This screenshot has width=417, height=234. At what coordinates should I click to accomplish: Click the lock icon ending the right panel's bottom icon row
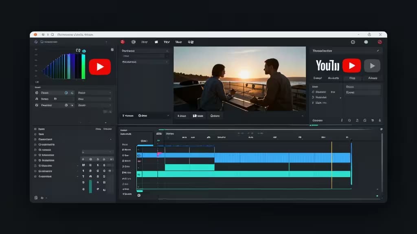click(380, 120)
